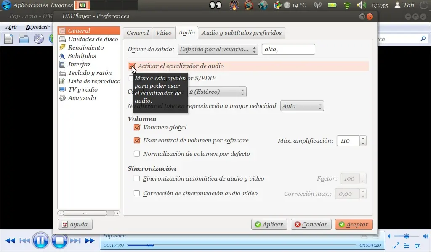Toggle fullscreen with the arrows icon
431x252 pixels.
pos(396,245)
